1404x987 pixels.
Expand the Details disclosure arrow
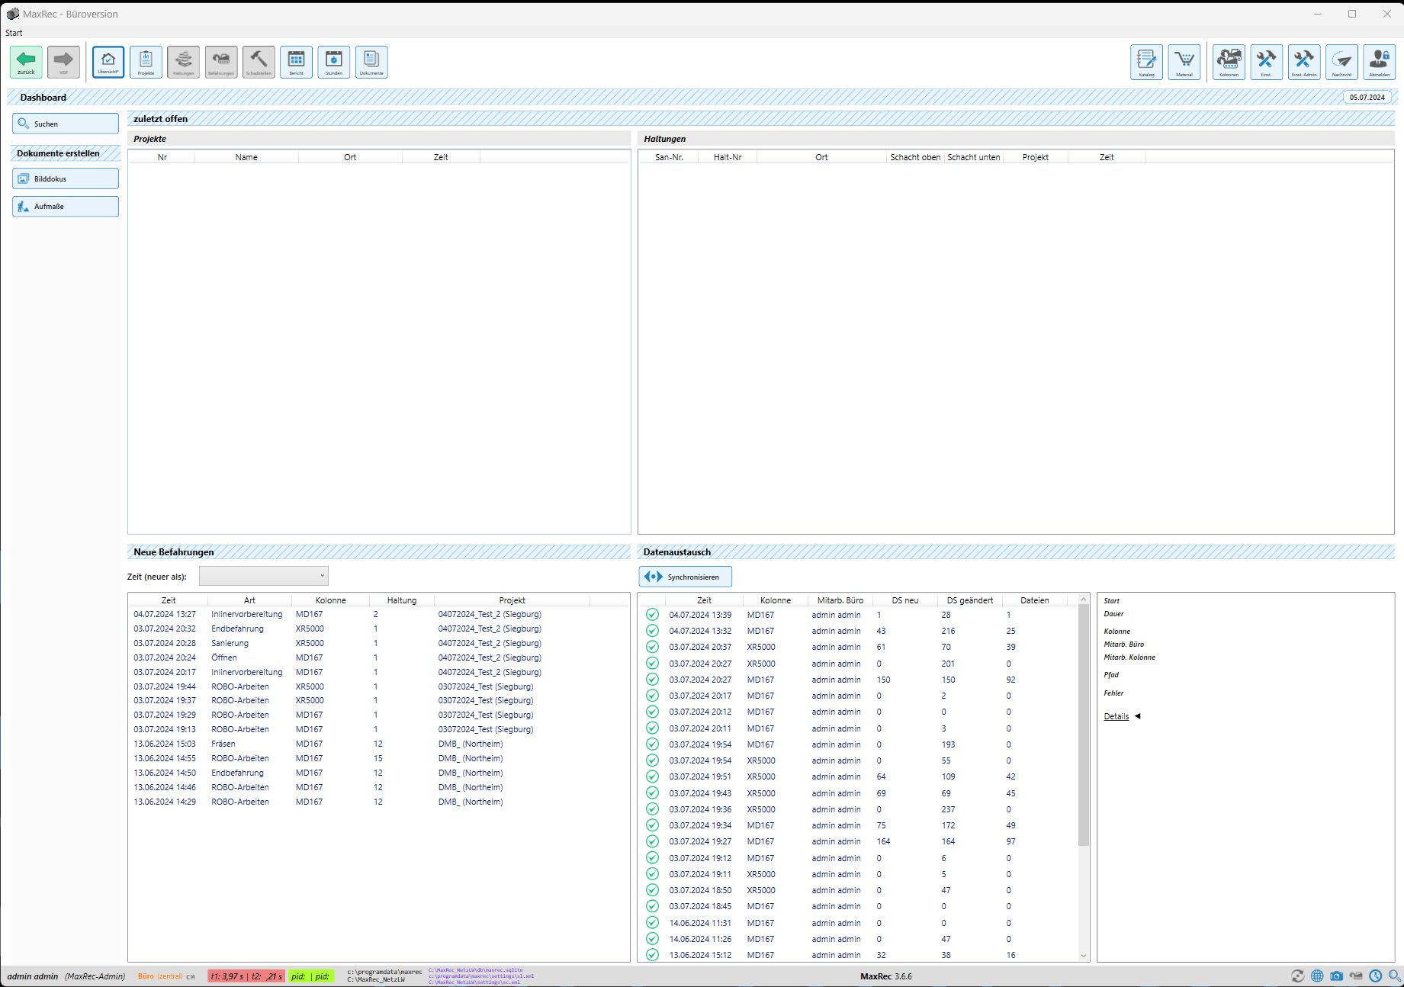[1138, 716]
